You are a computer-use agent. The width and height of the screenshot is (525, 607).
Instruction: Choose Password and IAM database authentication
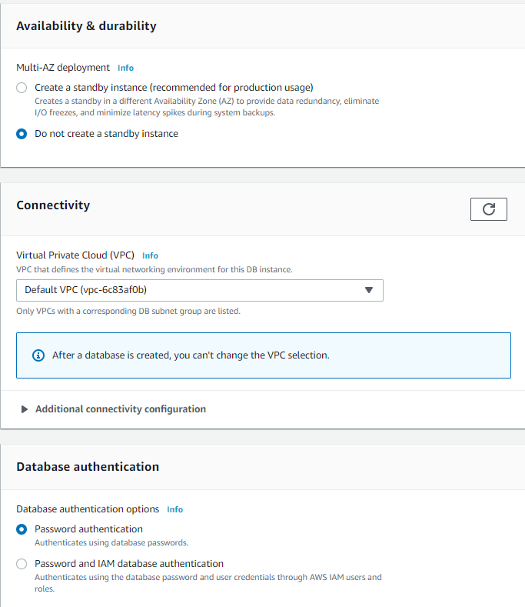click(22, 564)
